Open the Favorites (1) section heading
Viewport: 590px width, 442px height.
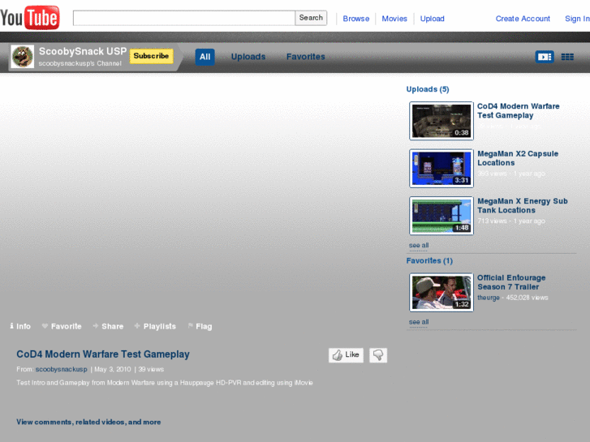[x=429, y=260]
